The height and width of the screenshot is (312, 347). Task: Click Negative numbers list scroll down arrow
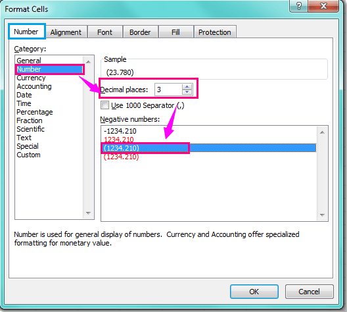click(322, 215)
